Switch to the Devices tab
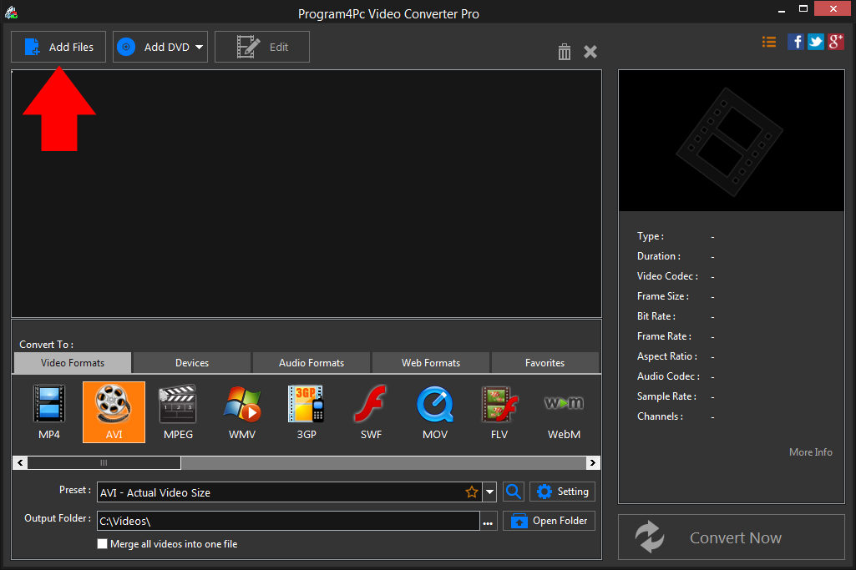 (190, 362)
